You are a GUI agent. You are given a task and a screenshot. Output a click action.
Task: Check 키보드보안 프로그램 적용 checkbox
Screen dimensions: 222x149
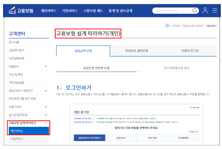[x=93, y=122]
